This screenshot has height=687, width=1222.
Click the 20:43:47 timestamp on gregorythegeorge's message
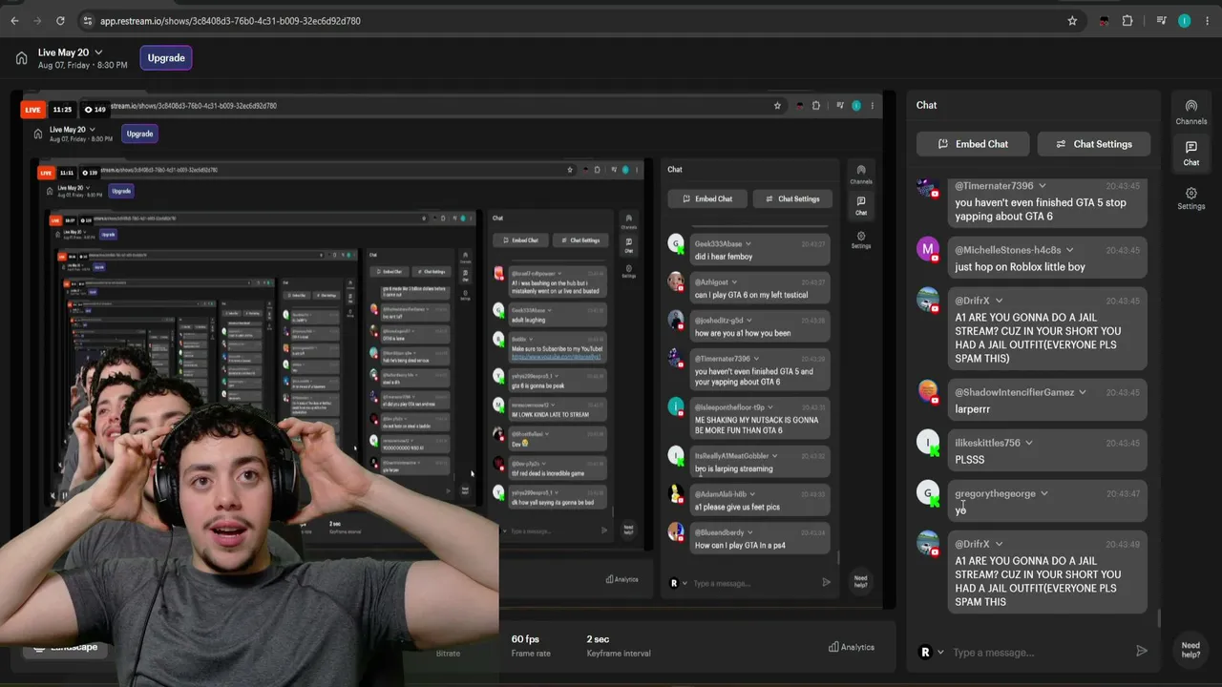1124,494
